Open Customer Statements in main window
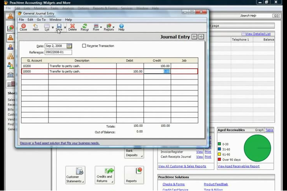 coord(75,175)
